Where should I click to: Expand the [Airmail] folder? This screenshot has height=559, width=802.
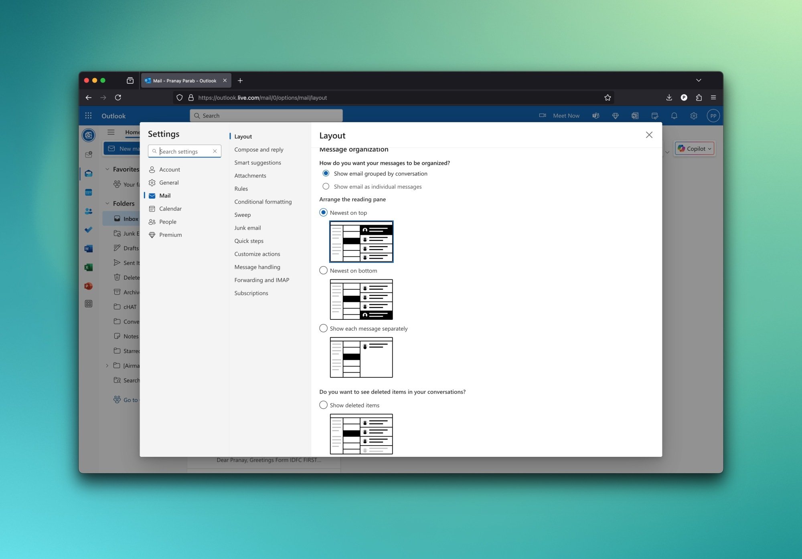(107, 365)
